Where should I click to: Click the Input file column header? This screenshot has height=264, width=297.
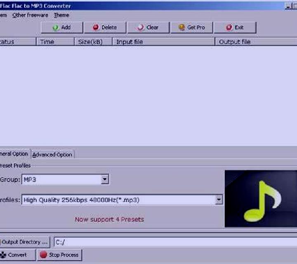163,42
